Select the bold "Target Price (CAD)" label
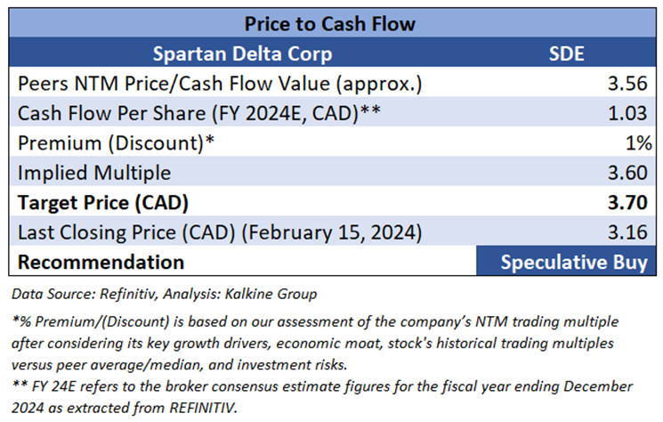Image resolution: width=663 pixels, height=422 pixels. (102, 203)
